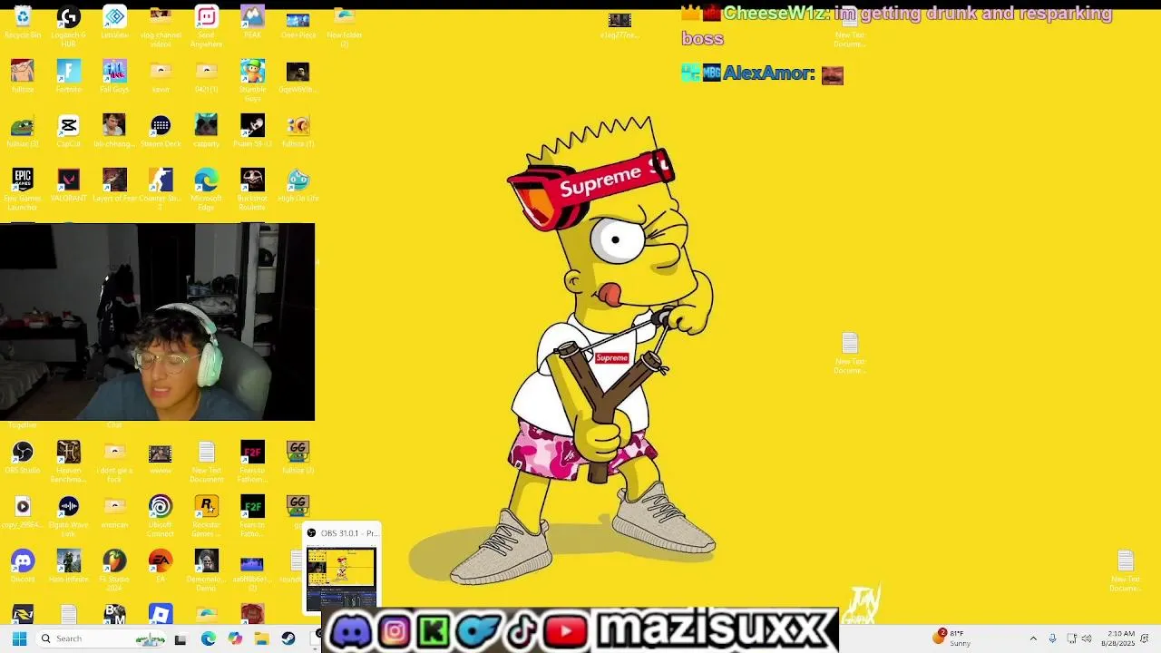Open File Explorer from the taskbar

click(x=261, y=638)
